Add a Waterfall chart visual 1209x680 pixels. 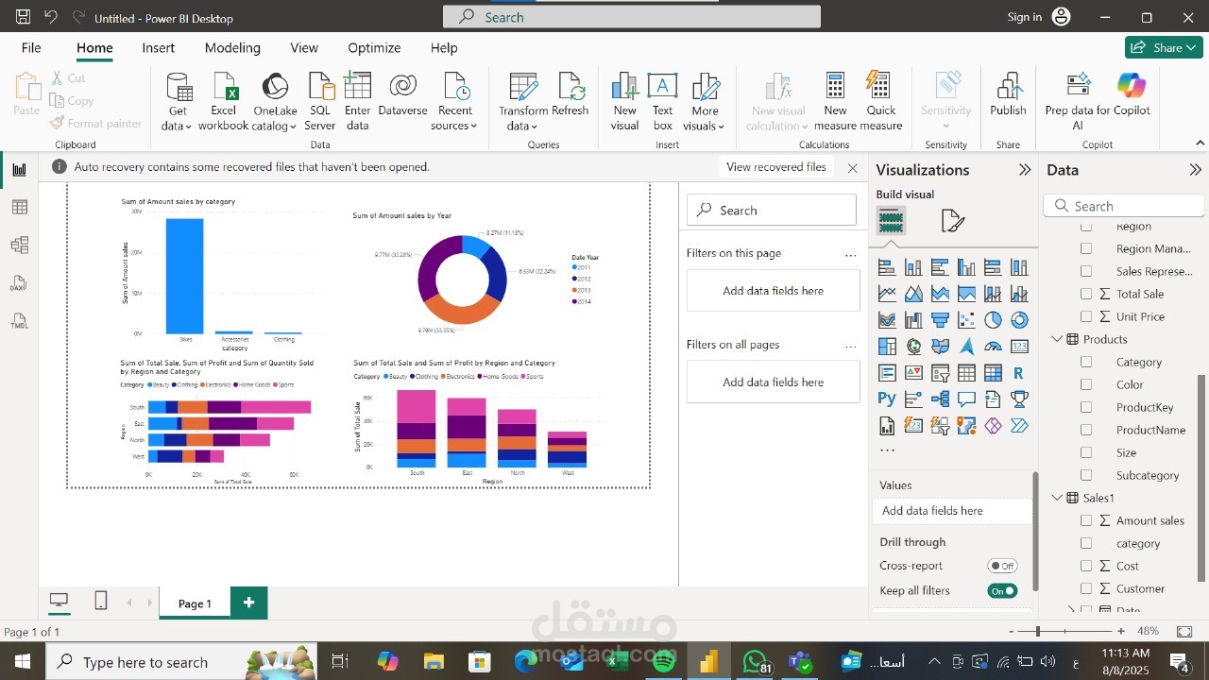913,320
